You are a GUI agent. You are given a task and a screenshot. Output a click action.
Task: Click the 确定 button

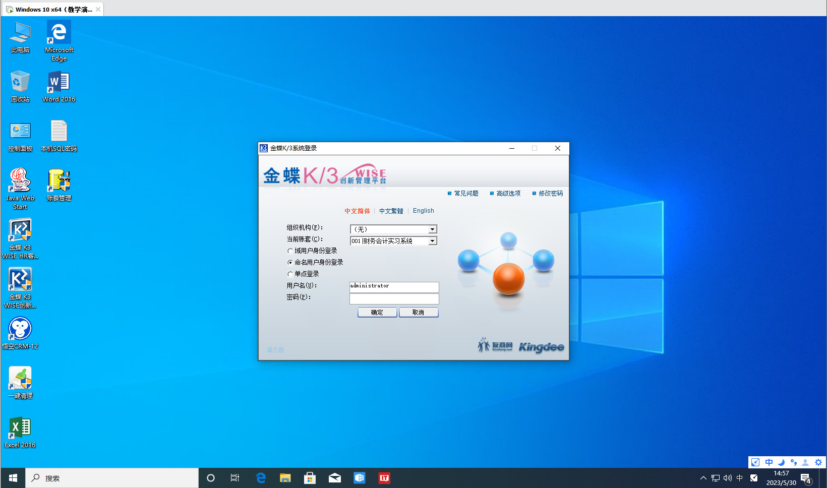click(x=377, y=313)
